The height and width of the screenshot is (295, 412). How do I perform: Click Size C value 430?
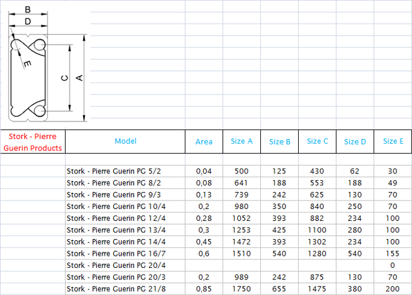[x=317, y=171]
